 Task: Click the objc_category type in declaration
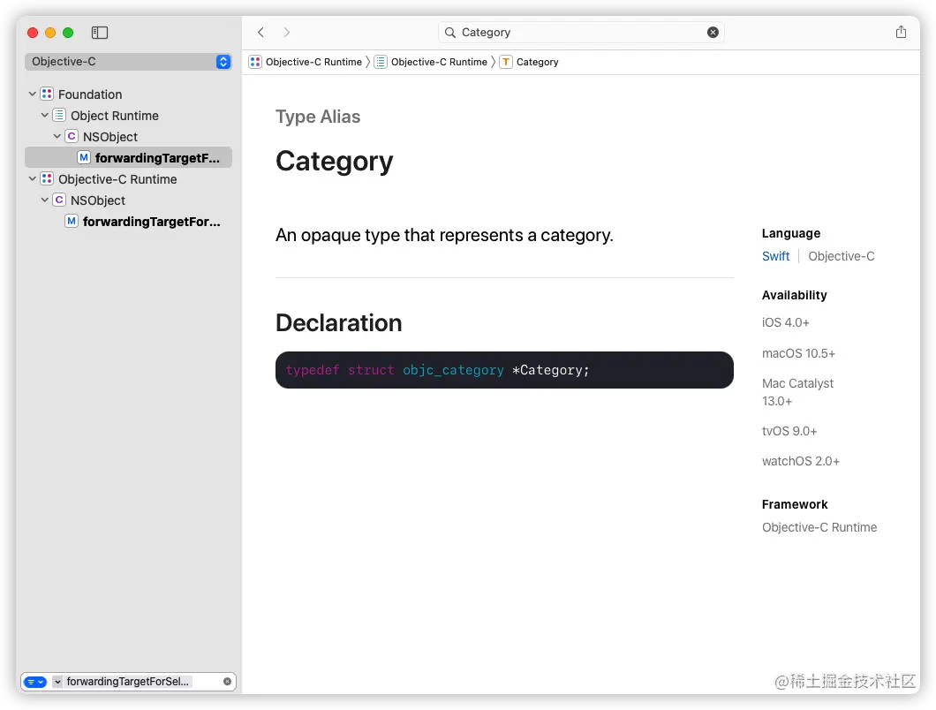point(453,370)
